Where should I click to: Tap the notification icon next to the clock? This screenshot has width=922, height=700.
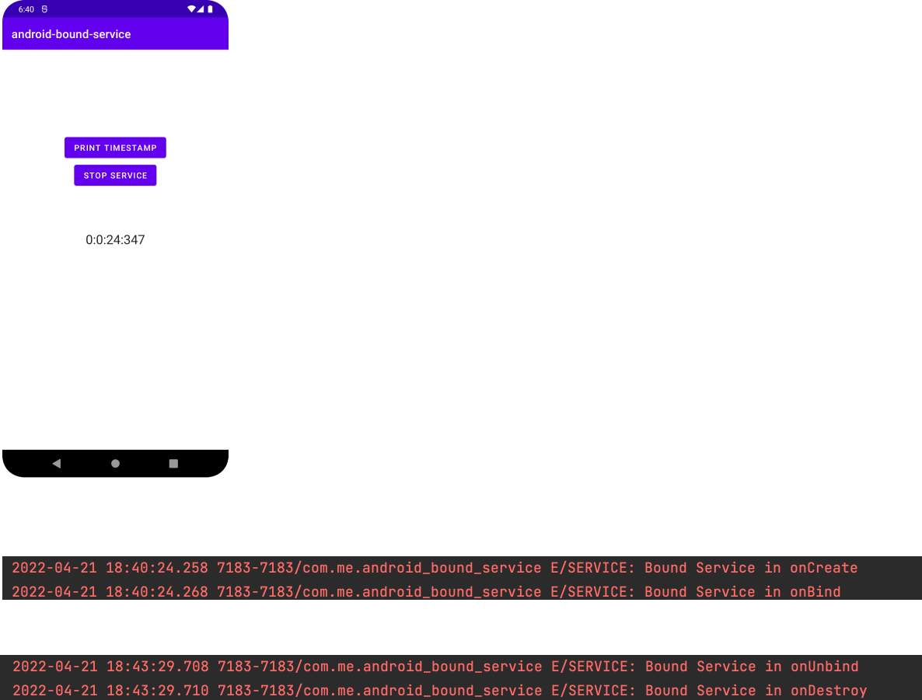point(44,9)
